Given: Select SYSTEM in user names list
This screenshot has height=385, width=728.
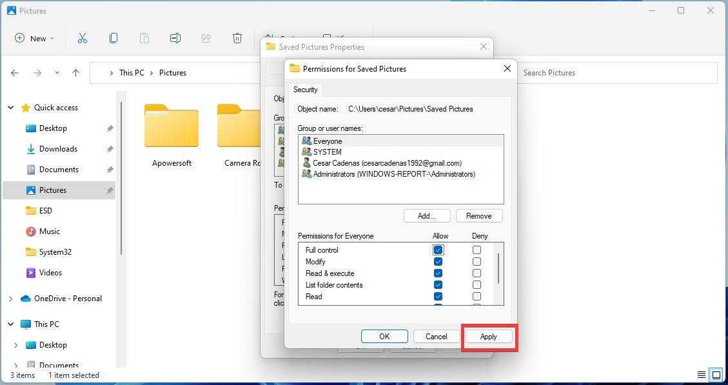Looking at the screenshot, I should (x=327, y=152).
